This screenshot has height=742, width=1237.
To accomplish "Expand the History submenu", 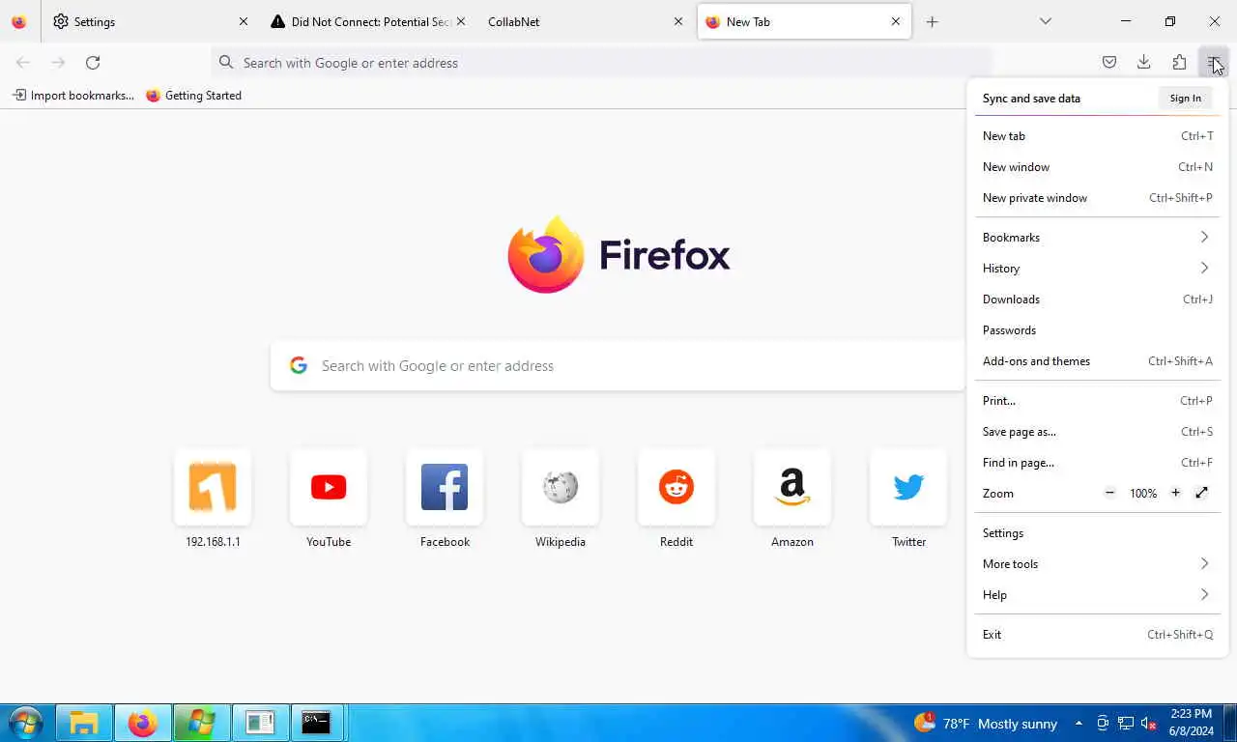I will coord(1098,269).
